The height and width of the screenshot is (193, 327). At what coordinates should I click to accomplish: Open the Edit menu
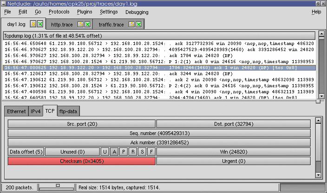coord(23,12)
